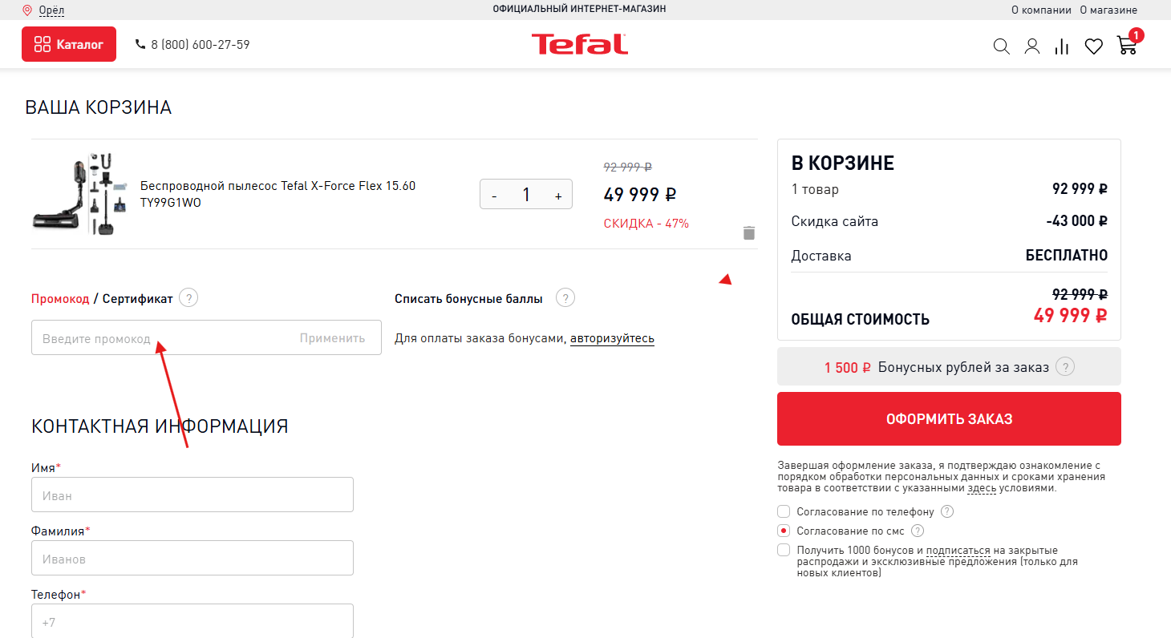Image resolution: width=1171 pixels, height=638 pixels.
Task: Click the ОФОРМИТЬ ЗАКАЗ button
Action: tap(949, 418)
